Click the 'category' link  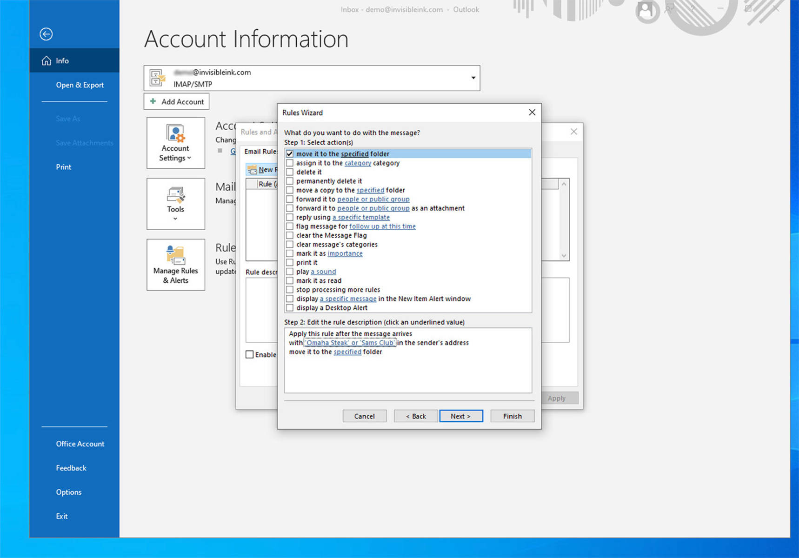(x=358, y=163)
